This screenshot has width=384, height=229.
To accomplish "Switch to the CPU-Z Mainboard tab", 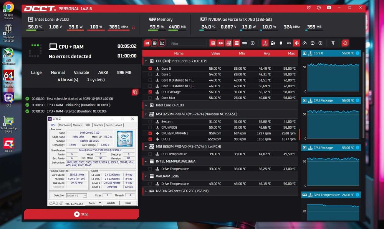I will (65, 125).
